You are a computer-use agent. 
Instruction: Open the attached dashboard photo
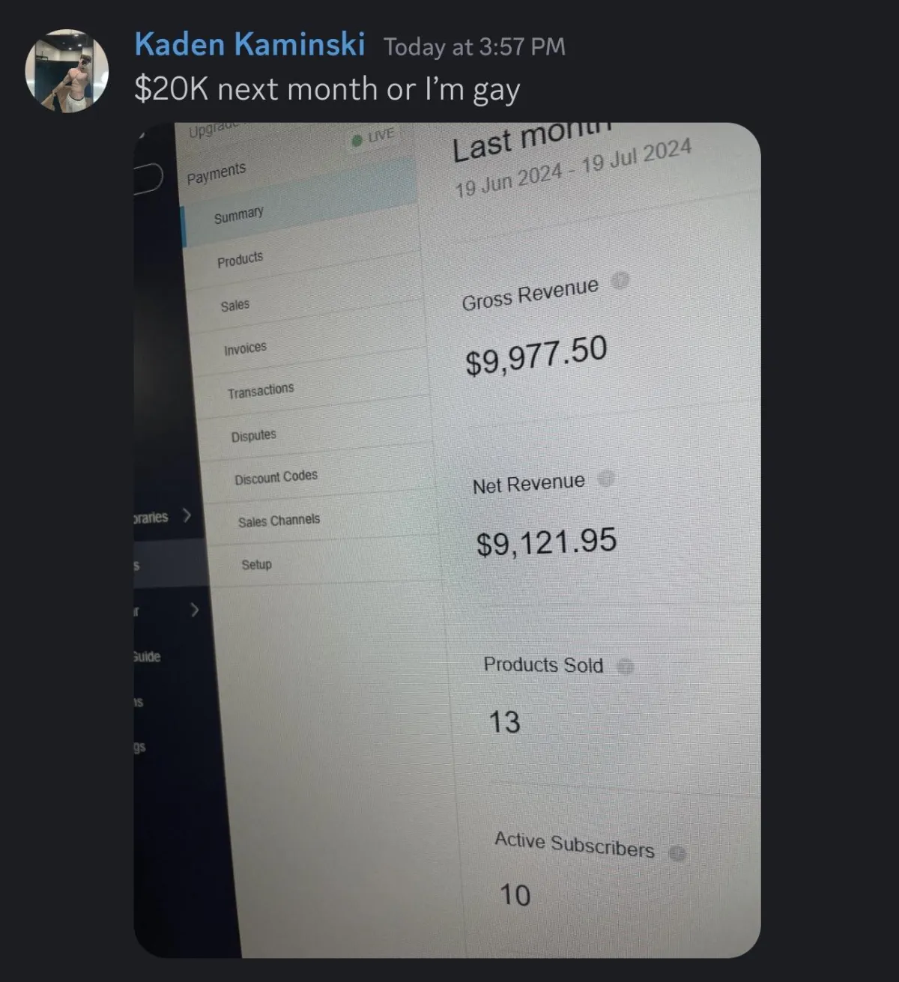pos(447,540)
